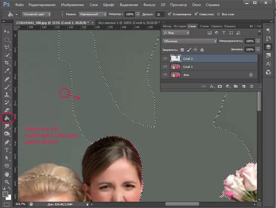The image size is (276, 208).
Task: Select the Eyedropper tool
Action: 7,71
